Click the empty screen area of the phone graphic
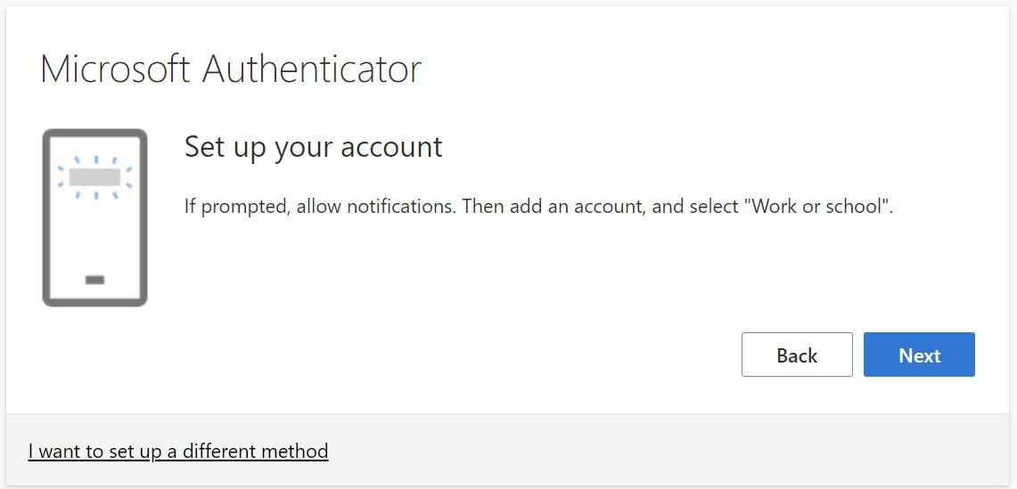 point(94,232)
